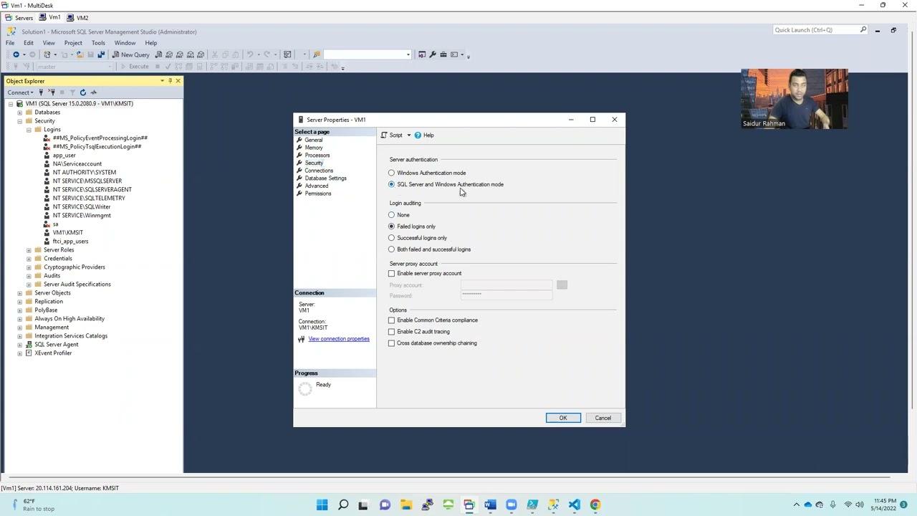
Task: Open the Connect dropdown in Object Explorer
Action: [20, 92]
